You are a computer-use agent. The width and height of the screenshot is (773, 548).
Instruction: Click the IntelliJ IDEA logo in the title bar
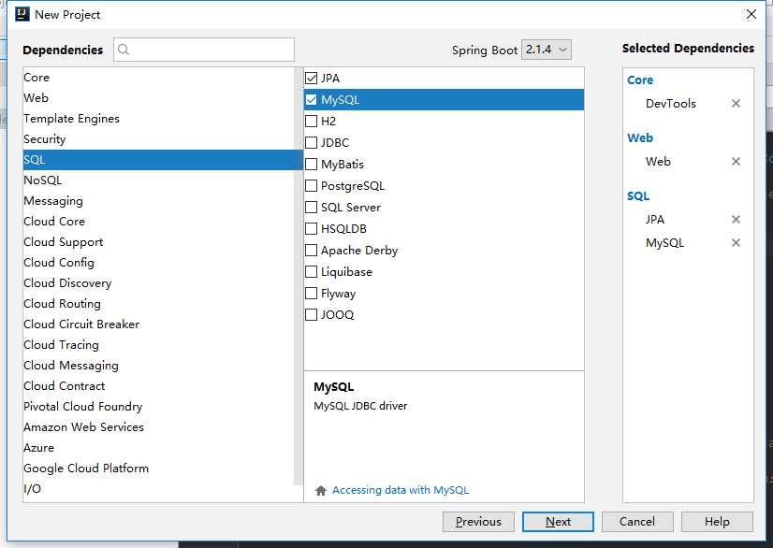pos(22,14)
